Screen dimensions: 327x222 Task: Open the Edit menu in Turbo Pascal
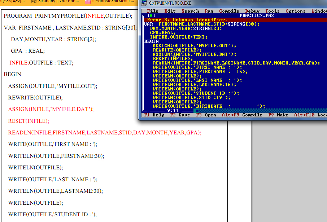(x=170, y=11)
